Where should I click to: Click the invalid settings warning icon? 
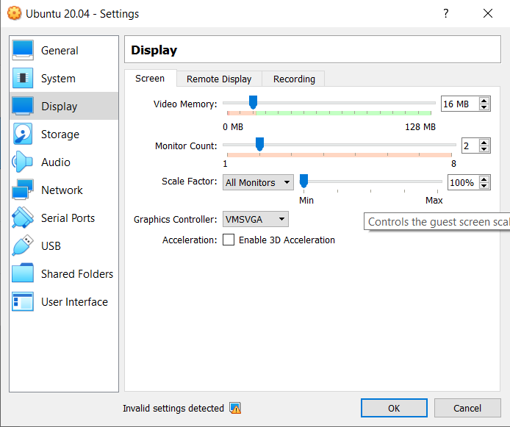(x=235, y=408)
